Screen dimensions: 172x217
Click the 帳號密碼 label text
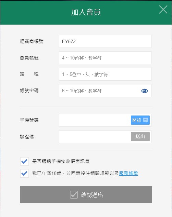[x=29, y=91]
